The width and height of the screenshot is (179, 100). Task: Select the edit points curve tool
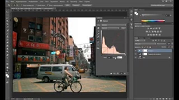point(98,39)
